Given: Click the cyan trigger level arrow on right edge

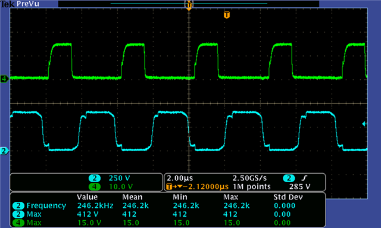Looking at the screenshot, I should point(364,124).
